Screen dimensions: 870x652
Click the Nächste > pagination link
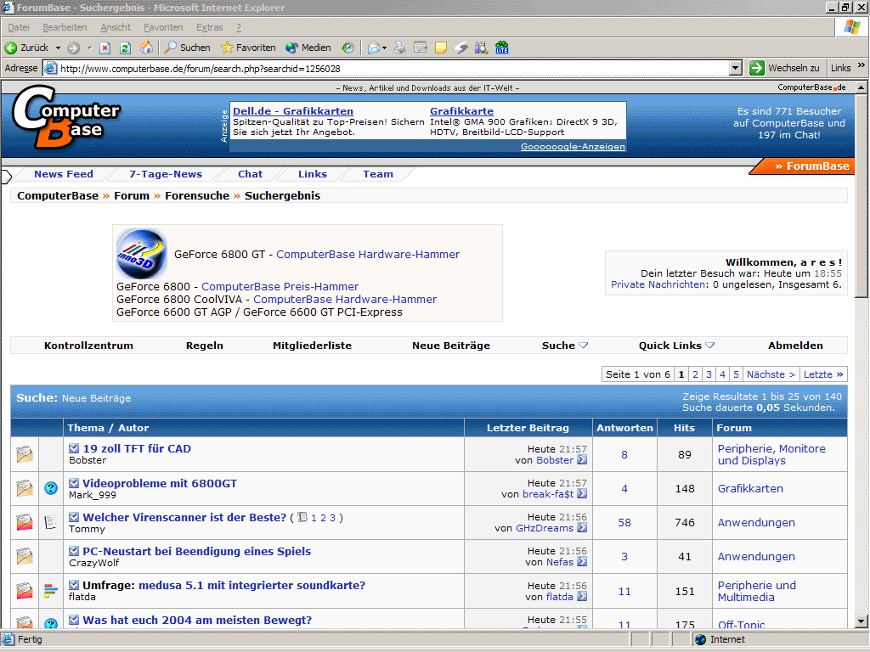(x=771, y=374)
